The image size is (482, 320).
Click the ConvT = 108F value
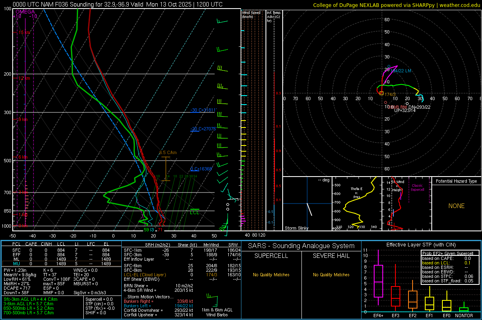56,279
